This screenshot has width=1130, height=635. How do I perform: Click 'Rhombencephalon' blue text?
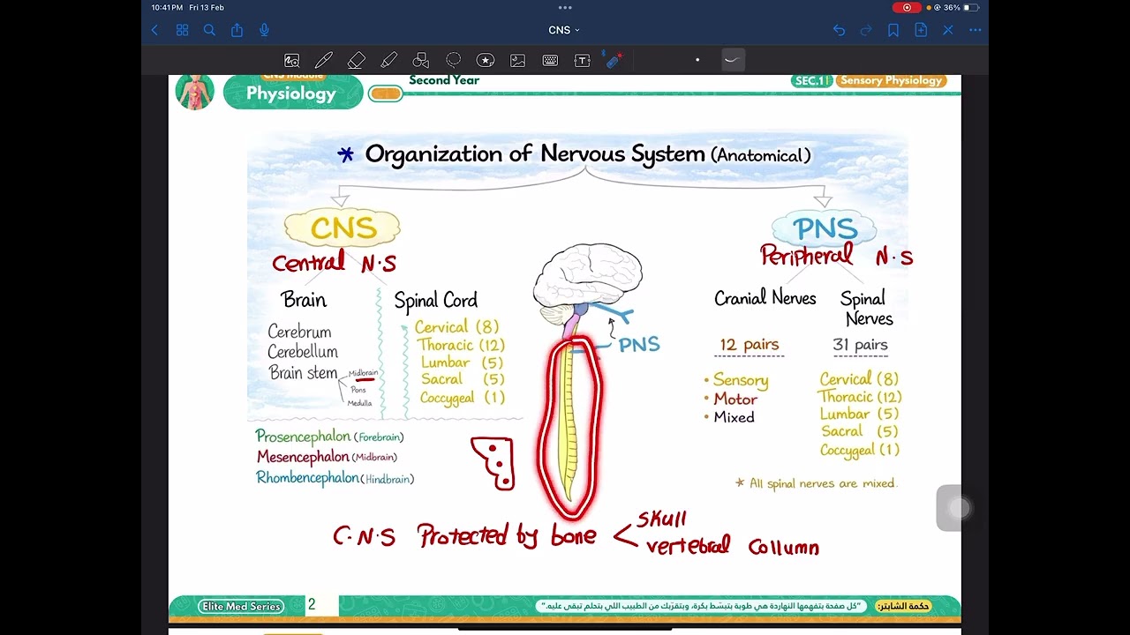308,478
